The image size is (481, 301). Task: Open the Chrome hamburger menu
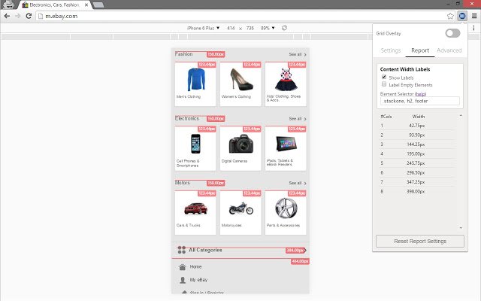474,16
